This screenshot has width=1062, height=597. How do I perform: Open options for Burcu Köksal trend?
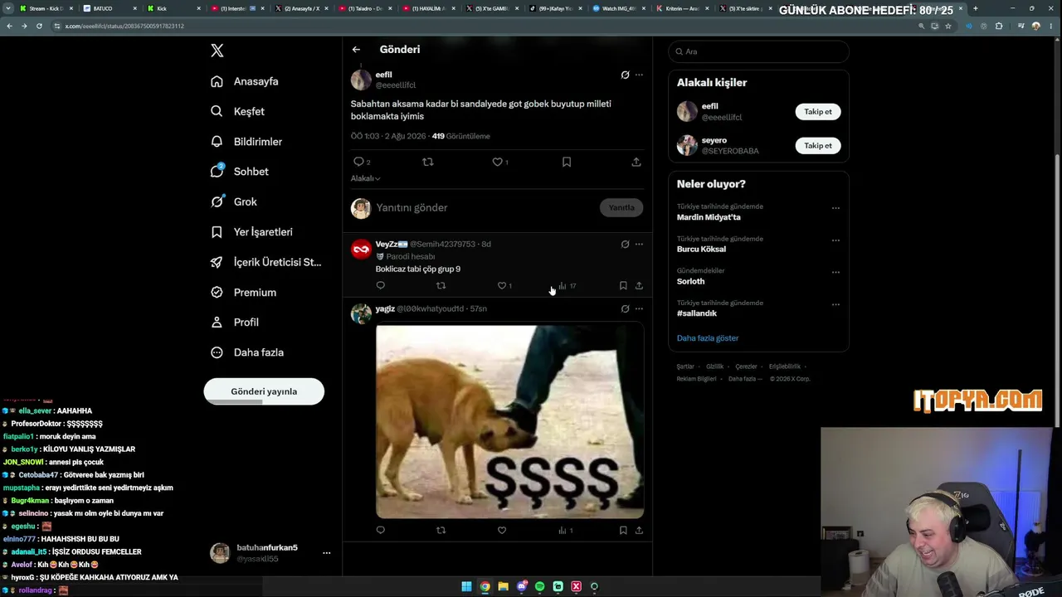[x=835, y=240]
